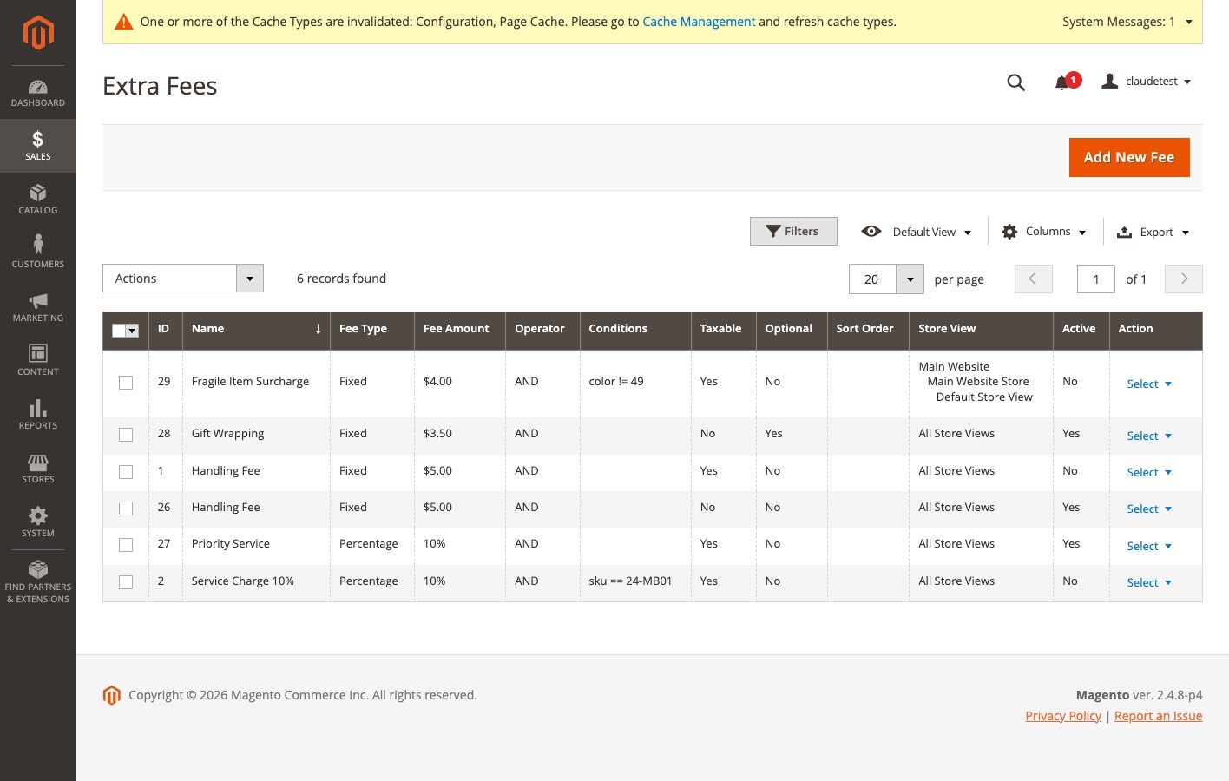
Task: Click the search magnifier icon
Action: (1015, 82)
